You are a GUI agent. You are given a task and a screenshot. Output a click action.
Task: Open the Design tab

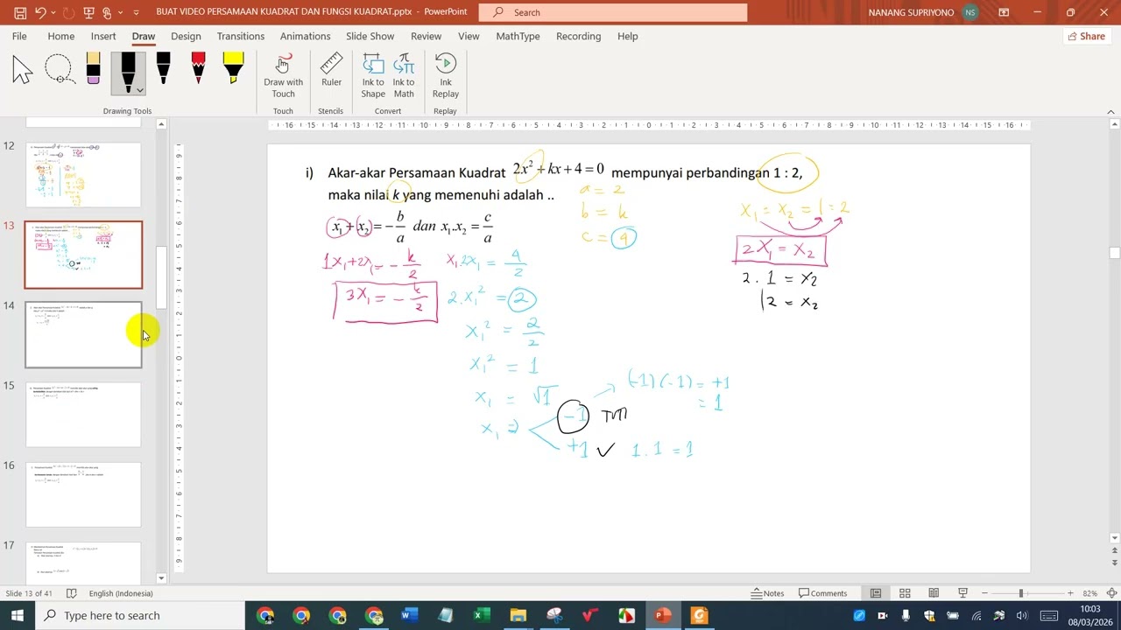coord(186,36)
